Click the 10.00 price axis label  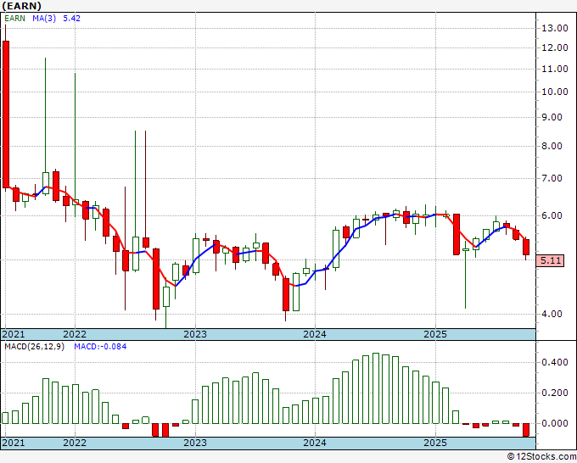click(555, 92)
